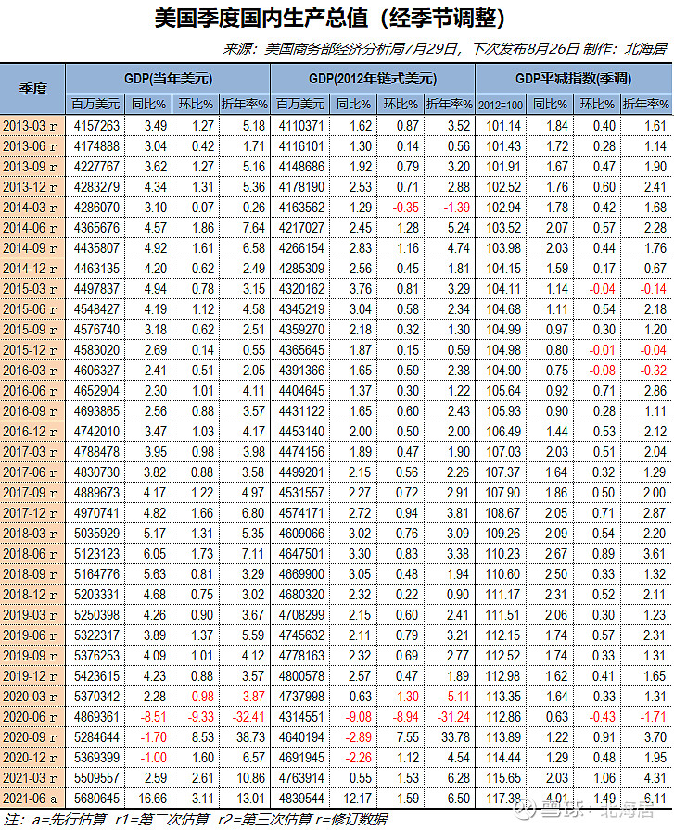This screenshot has width=674, height=830.
Task: Click the cell showing 3.76
Action: (361, 289)
